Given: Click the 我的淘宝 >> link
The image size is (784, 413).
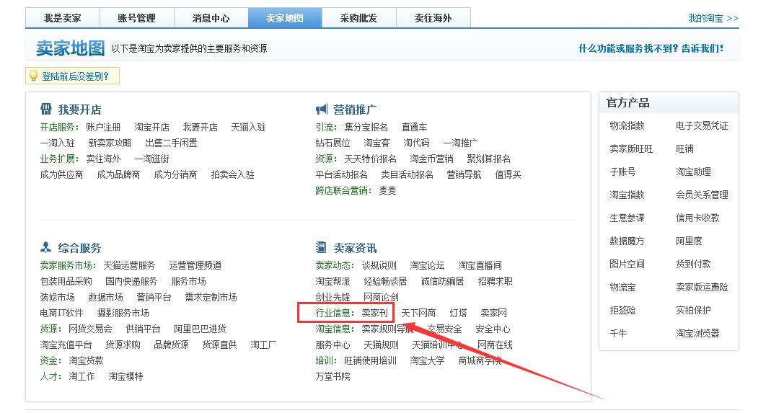Looking at the screenshot, I should point(713,19).
